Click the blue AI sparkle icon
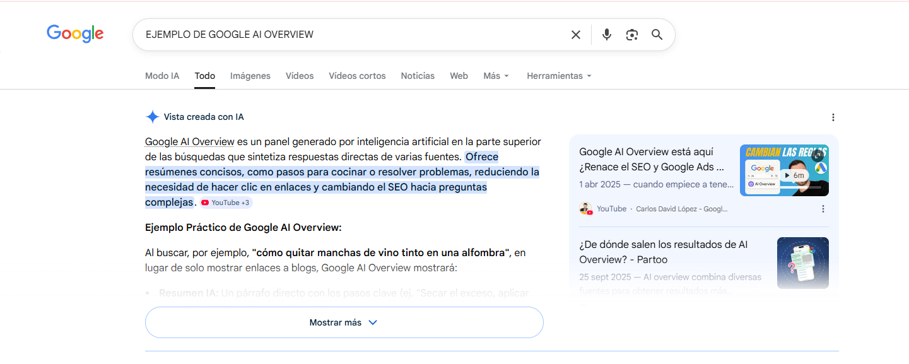Viewport: 909px width, 364px height. pos(152,117)
